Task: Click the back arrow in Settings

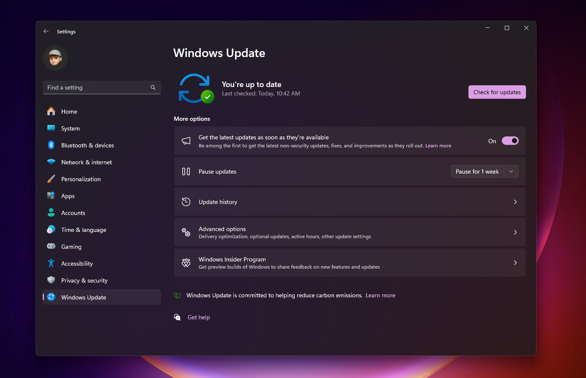Action: pyautogui.click(x=46, y=32)
